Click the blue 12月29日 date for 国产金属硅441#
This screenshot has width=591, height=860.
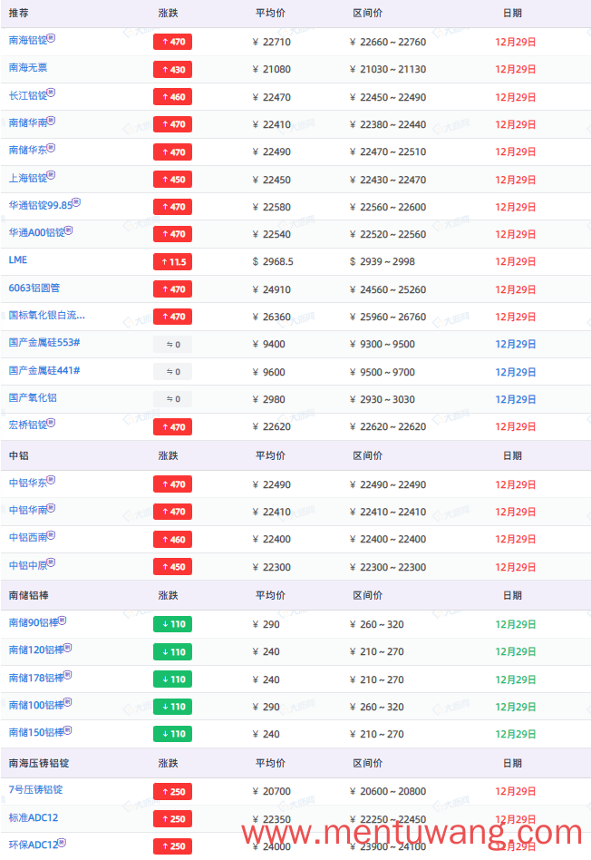coord(516,373)
